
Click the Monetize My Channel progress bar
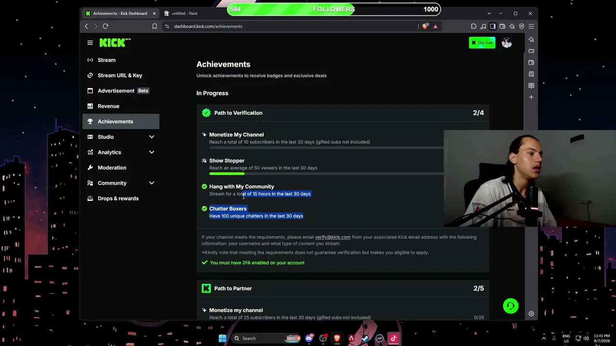326,148
